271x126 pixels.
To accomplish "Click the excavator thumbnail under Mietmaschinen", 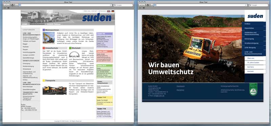I will (x=48, y=38).
